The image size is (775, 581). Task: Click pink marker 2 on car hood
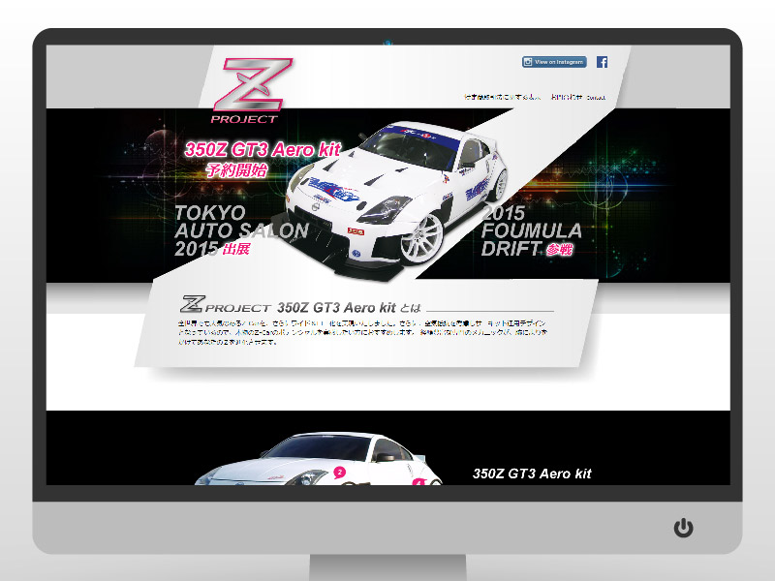tap(339, 472)
